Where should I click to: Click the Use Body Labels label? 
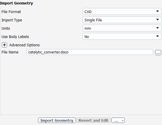[15, 37]
